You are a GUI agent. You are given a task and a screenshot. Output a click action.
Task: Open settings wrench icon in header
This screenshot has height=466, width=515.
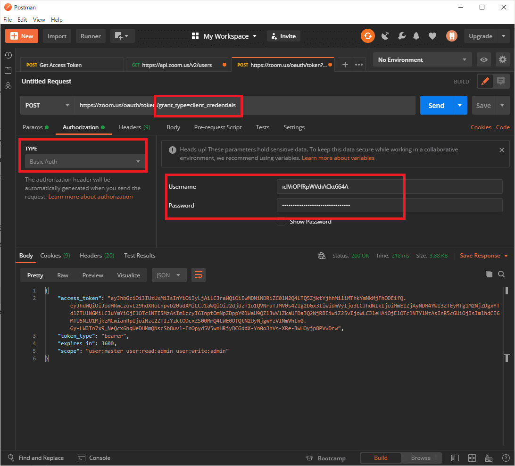[401, 36]
